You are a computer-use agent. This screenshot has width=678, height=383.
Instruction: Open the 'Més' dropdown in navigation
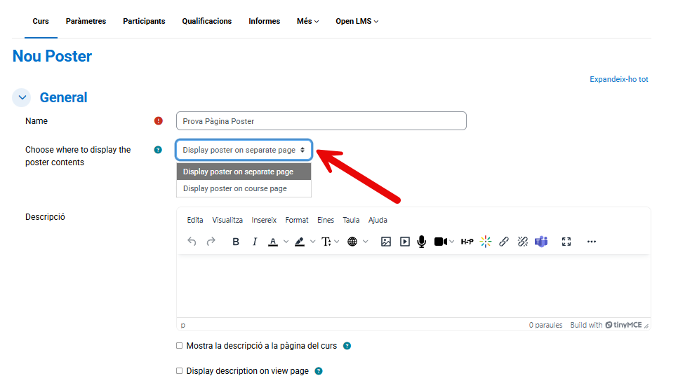(x=307, y=21)
